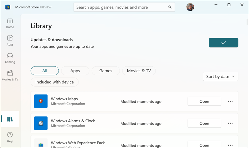Click the Windows Maps title text

pos(64,99)
